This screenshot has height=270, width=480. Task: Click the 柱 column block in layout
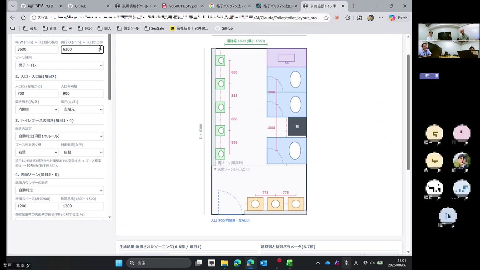pos(297,126)
